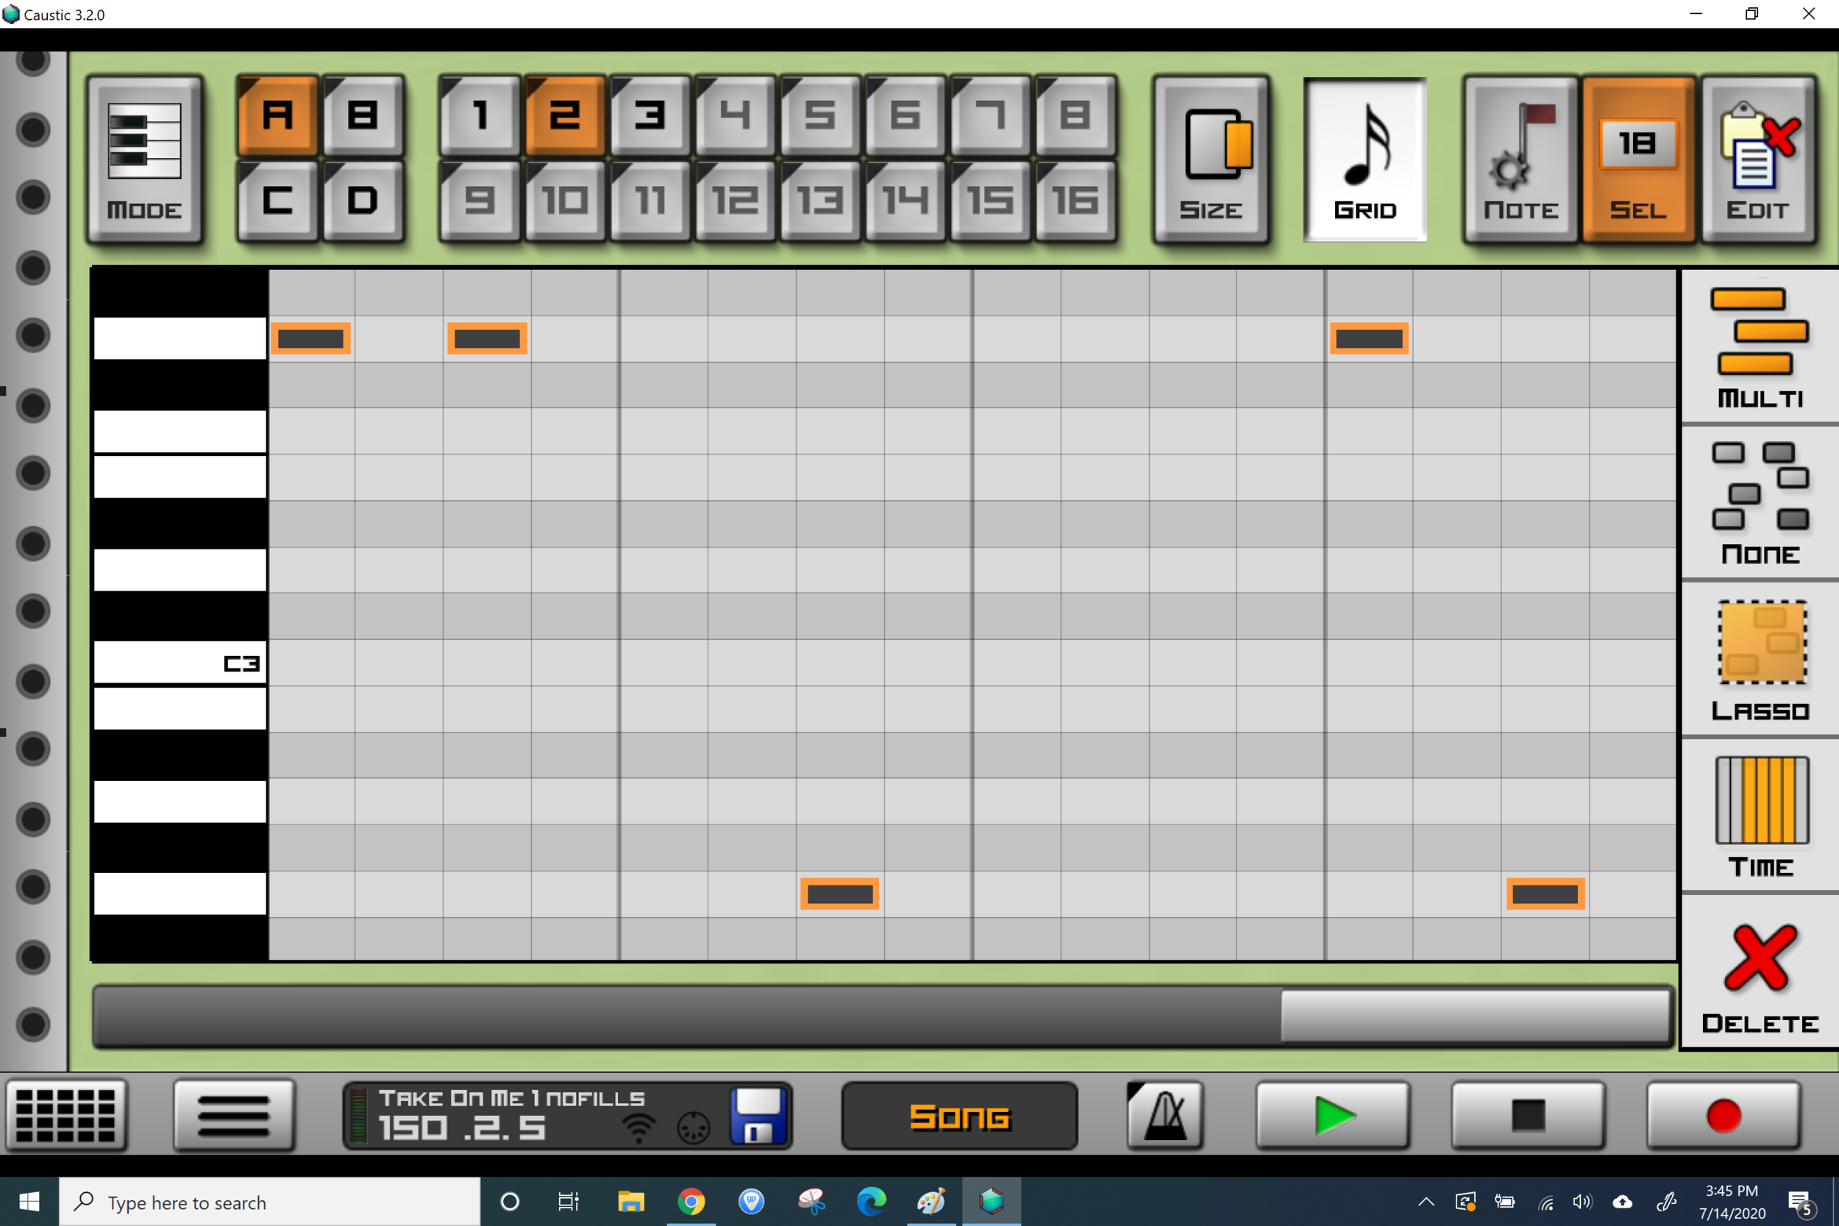Select the Time range tool

pos(1760,815)
